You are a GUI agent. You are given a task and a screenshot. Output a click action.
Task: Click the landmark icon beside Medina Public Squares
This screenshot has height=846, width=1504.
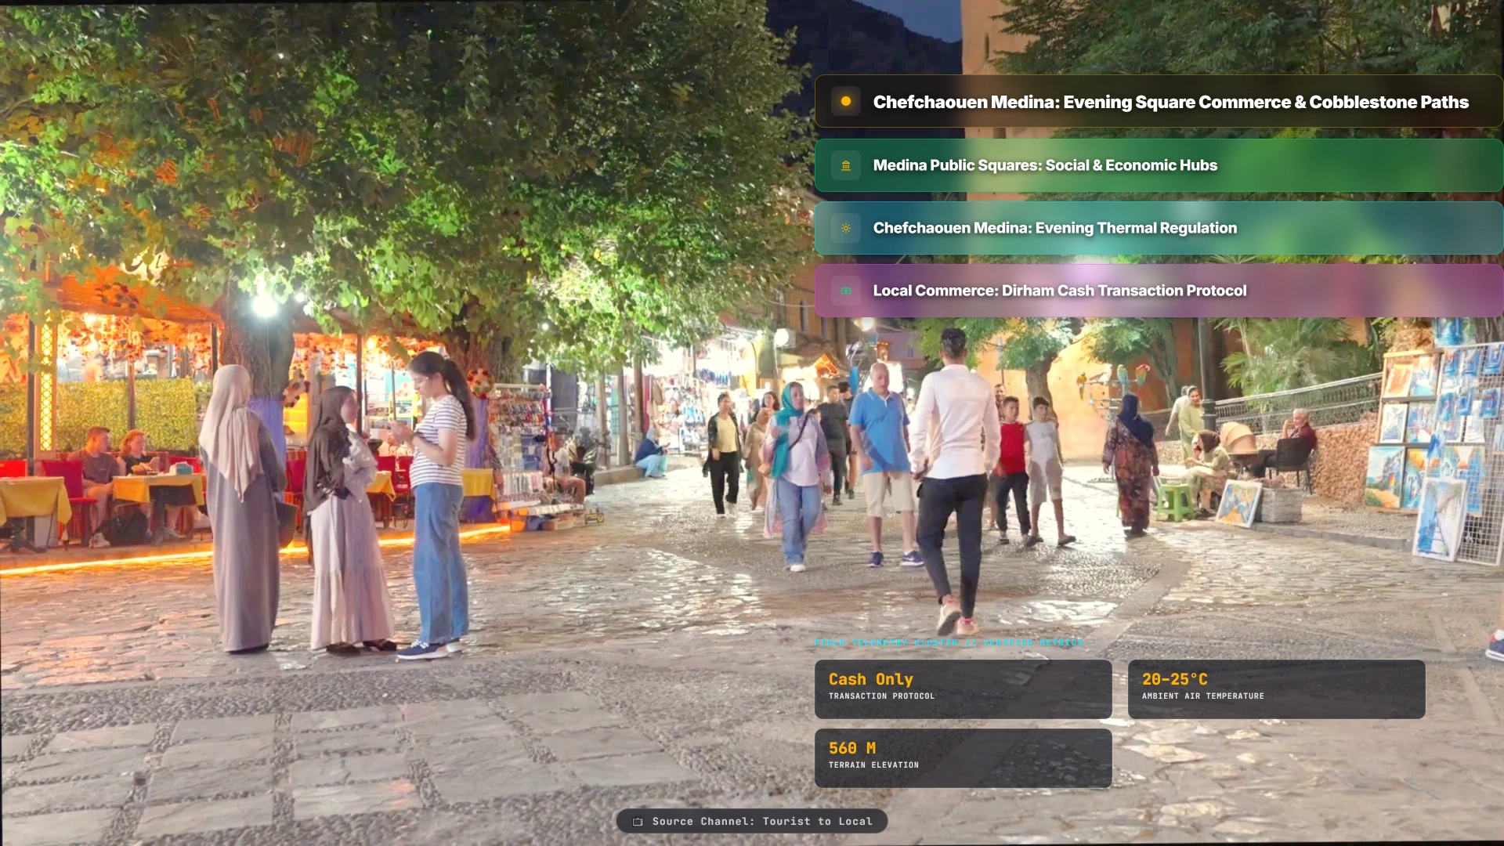tap(846, 165)
